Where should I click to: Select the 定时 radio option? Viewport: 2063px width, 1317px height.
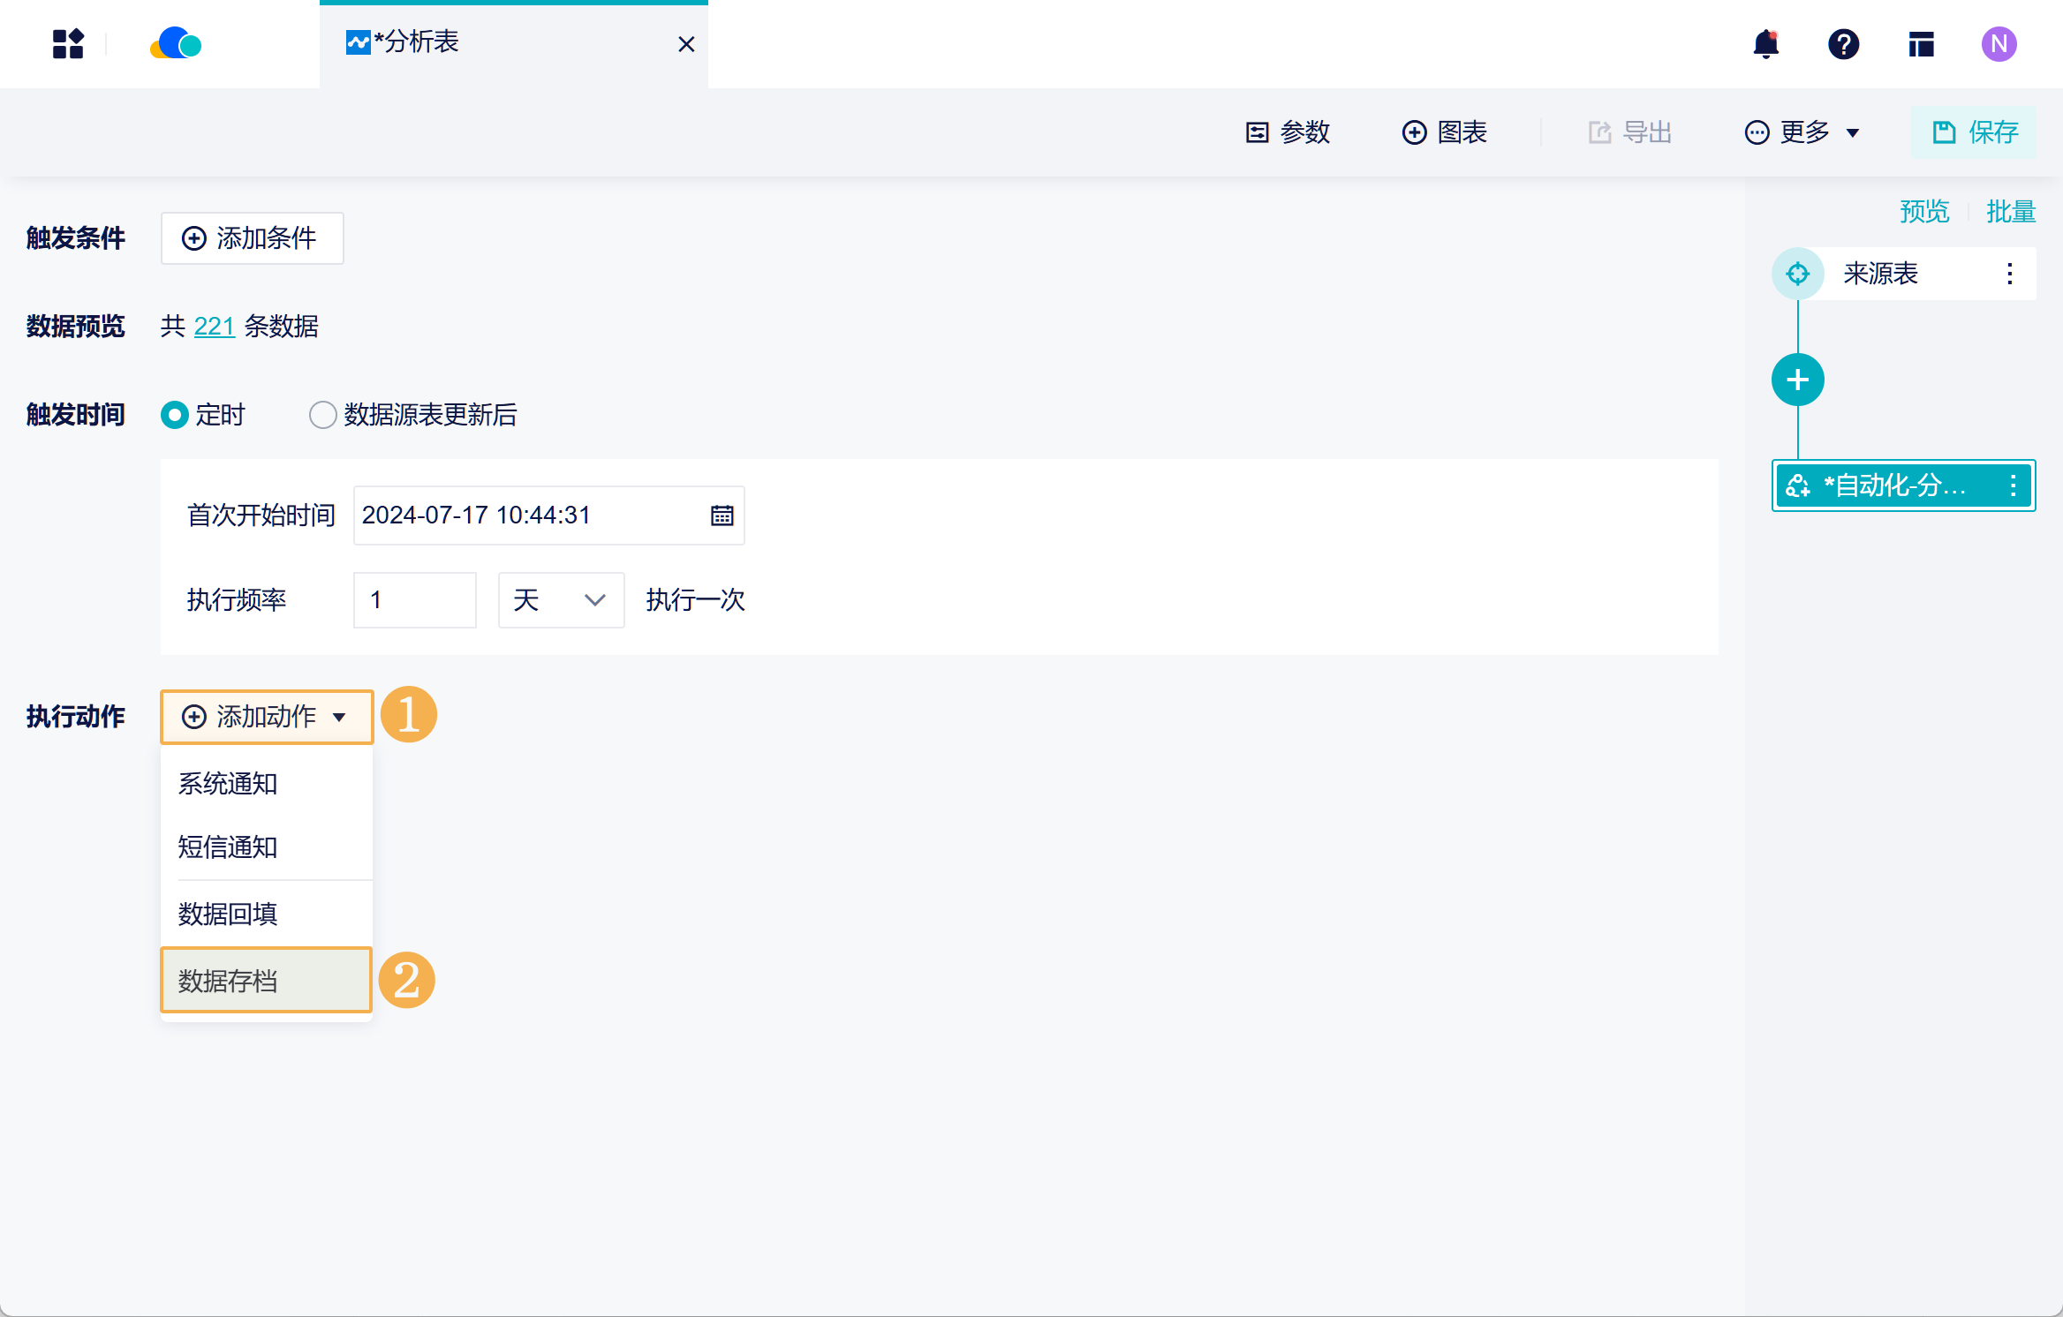(x=175, y=415)
